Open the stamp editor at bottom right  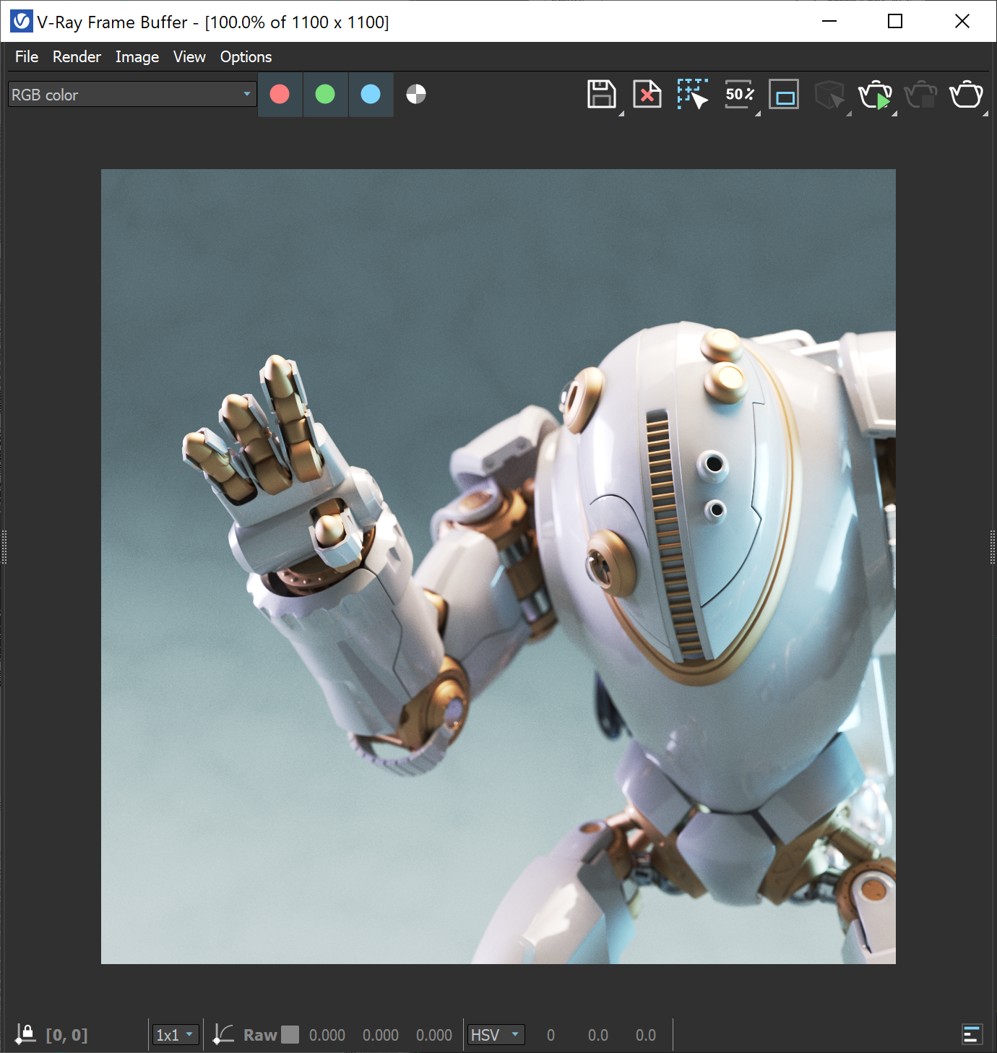(973, 1033)
